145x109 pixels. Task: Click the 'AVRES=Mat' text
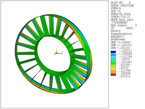pos(118,39)
